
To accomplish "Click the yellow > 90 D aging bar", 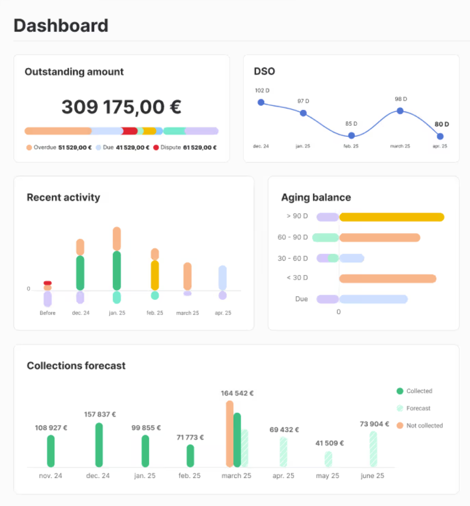I will [391, 217].
